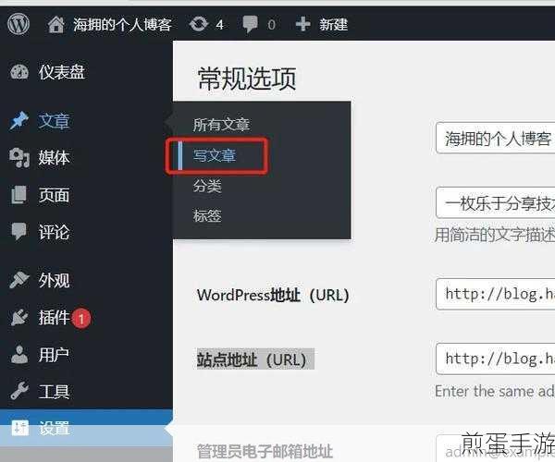Select 分类 in the flyout submenu
555x462 pixels.
tap(207, 186)
